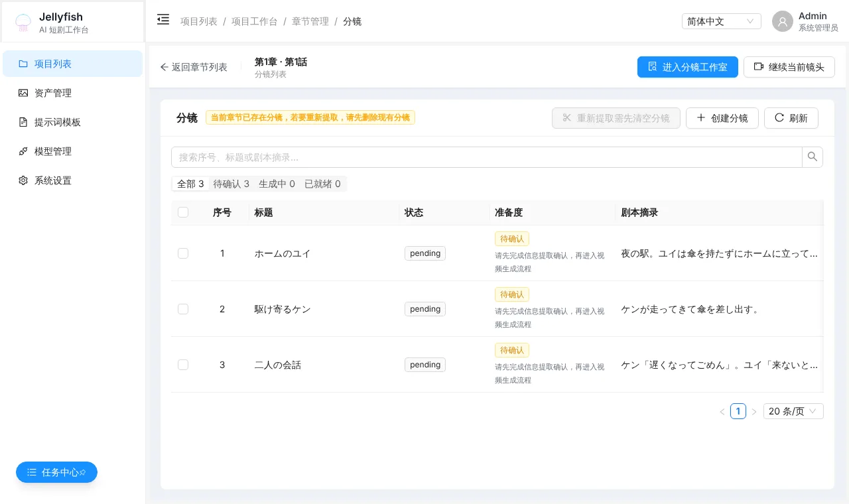Click the back arrow icon beside 返回章节列表
849x504 pixels.
pos(164,68)
